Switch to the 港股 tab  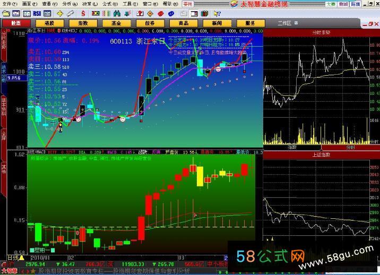point(50,23)
